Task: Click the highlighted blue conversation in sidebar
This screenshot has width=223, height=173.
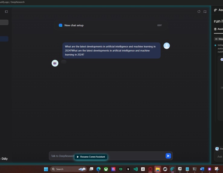Action: pos(4,39)
